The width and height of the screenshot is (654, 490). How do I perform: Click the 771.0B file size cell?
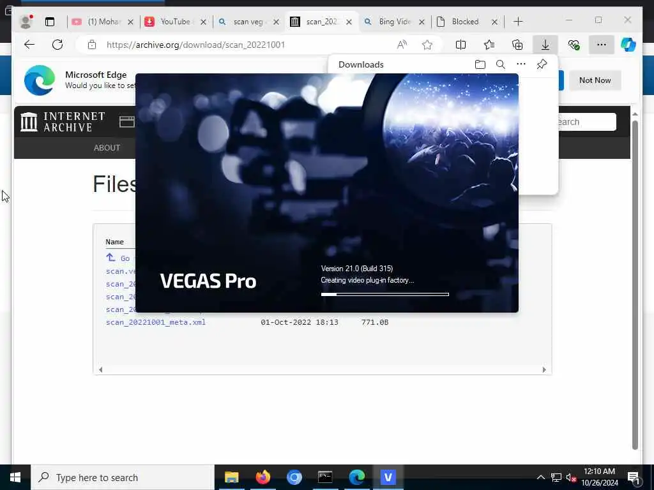click(374, 322)
